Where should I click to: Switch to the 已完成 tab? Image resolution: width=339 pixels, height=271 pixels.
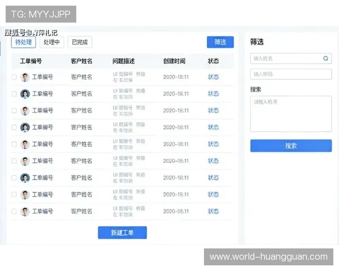click(80, 42)
